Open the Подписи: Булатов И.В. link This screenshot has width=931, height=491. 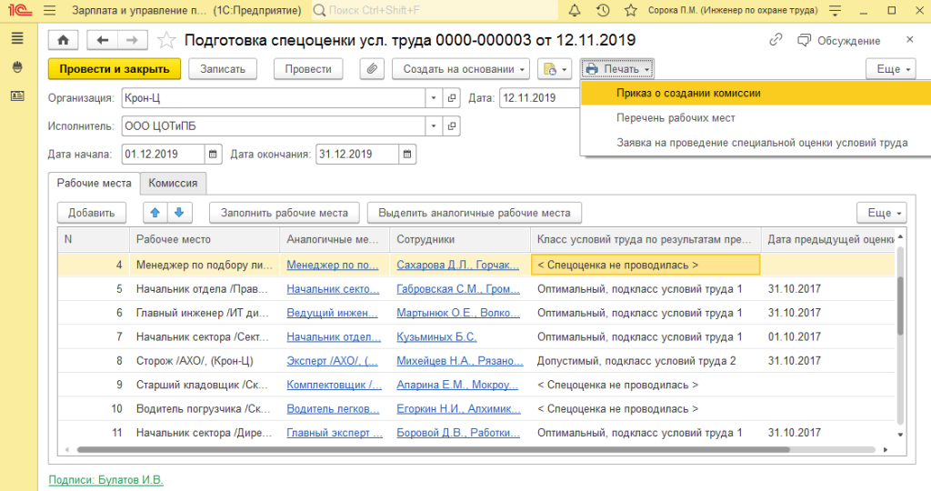105,479
